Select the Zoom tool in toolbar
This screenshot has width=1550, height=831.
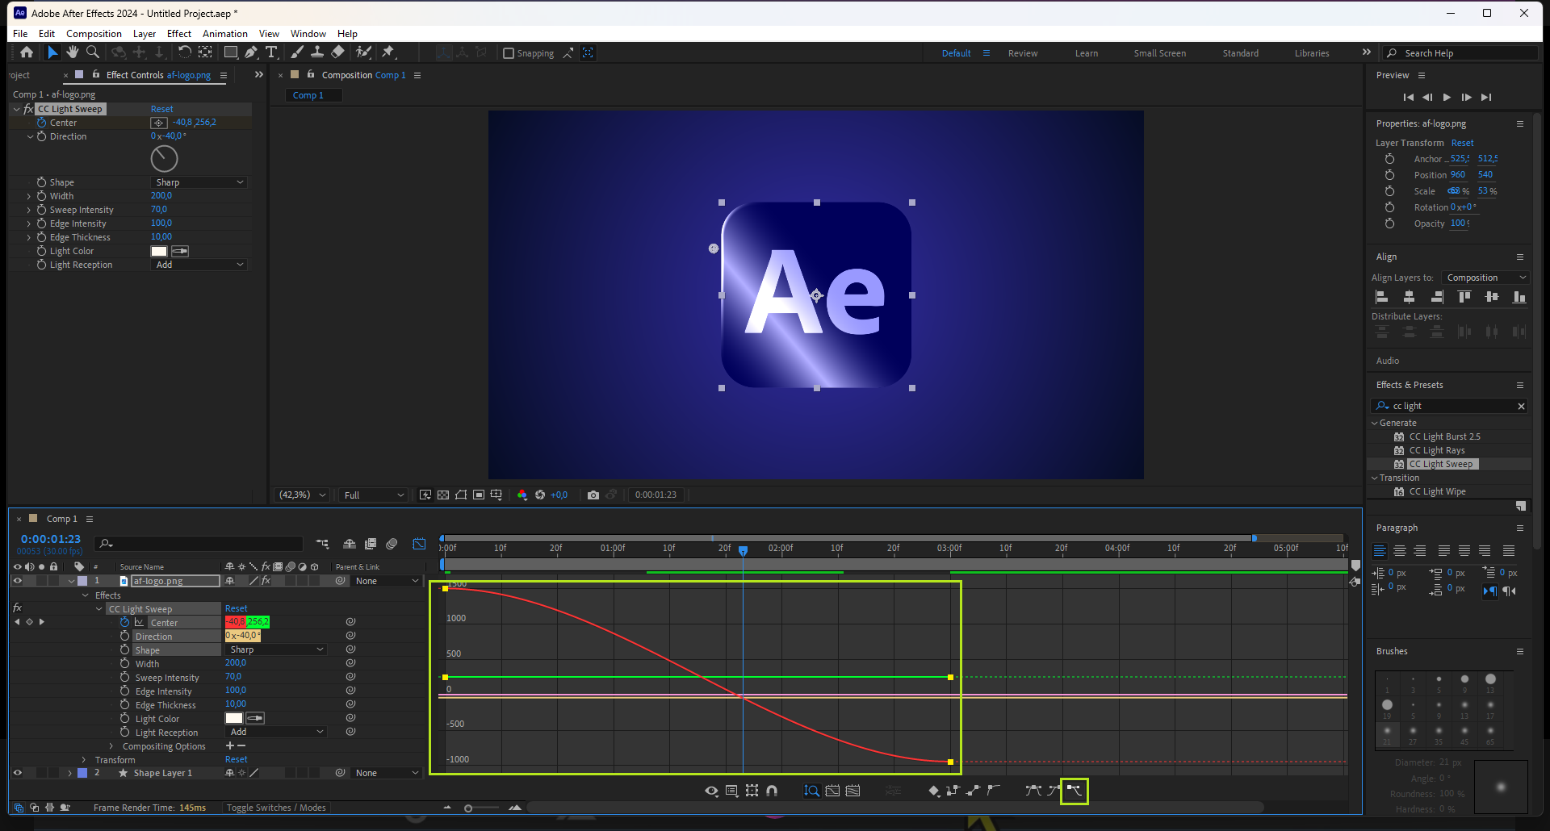coord(93,52)
